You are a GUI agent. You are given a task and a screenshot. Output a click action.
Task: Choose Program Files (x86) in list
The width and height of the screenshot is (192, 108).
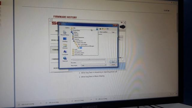coord(80,43)
